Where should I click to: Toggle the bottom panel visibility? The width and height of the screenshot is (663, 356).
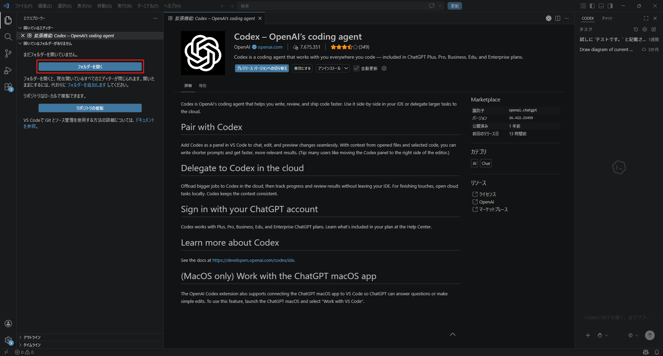coord(601,6)
